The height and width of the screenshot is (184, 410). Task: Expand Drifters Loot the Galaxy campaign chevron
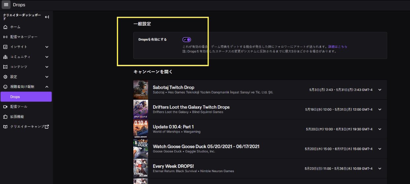point(380,110)
